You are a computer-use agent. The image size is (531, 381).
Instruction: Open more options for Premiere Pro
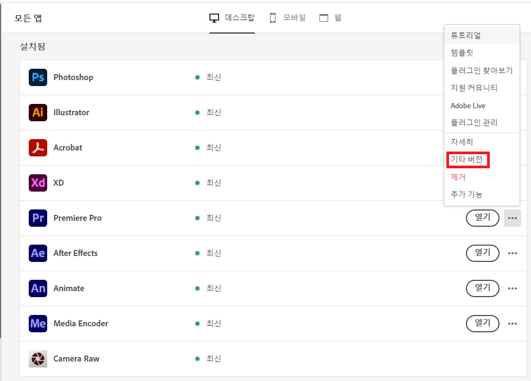pos(513,218)
